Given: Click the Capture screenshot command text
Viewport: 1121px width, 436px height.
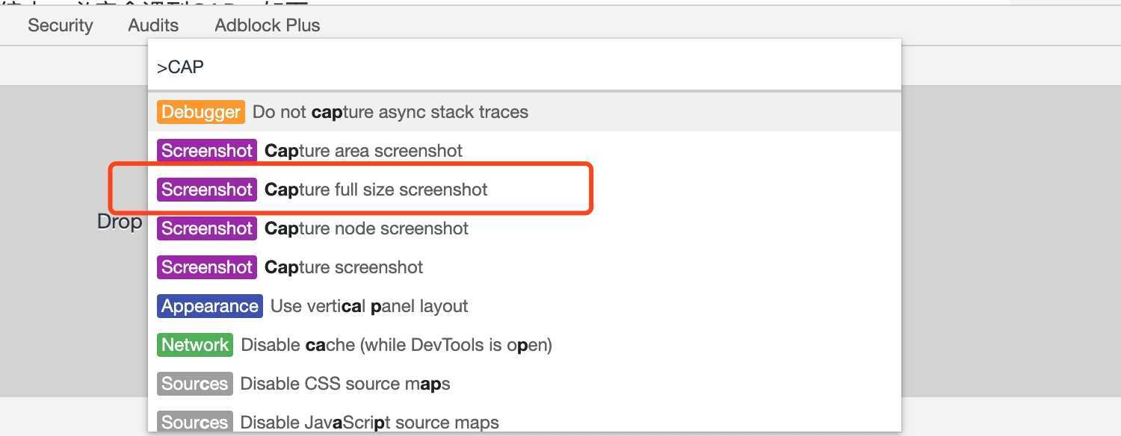Looking at the screenshot, I should (x=344, y=267).
